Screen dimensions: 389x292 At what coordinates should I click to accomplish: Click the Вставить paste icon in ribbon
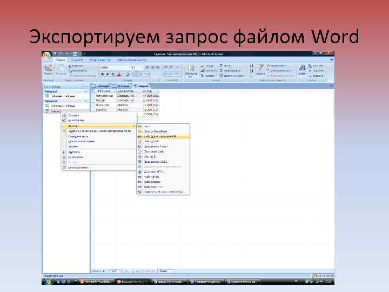pyautogui.click(x=61, y=70)
